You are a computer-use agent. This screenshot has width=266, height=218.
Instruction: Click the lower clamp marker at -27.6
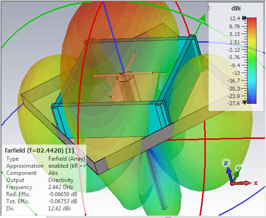click(x=245, y=102)
